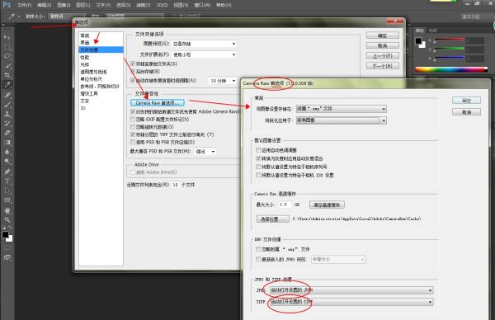This screenshot has width=495, height=320.
Task: Open the 编辑(E) menu
Action: point(44,5)
